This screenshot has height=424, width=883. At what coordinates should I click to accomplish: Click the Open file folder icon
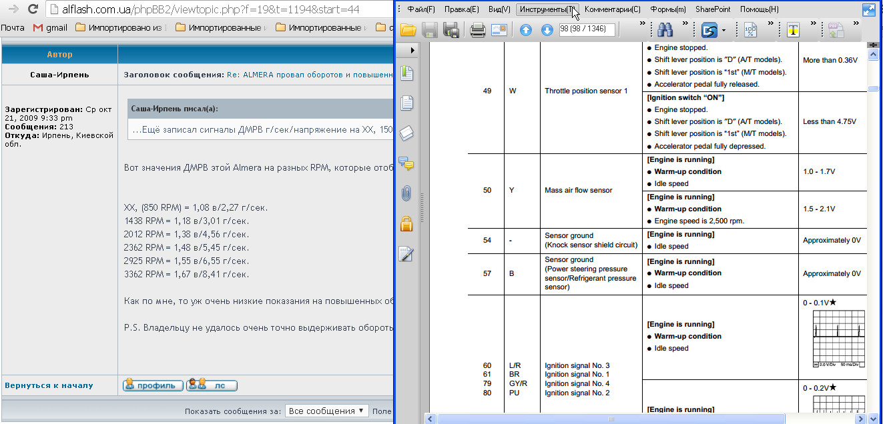click(408, 30)
